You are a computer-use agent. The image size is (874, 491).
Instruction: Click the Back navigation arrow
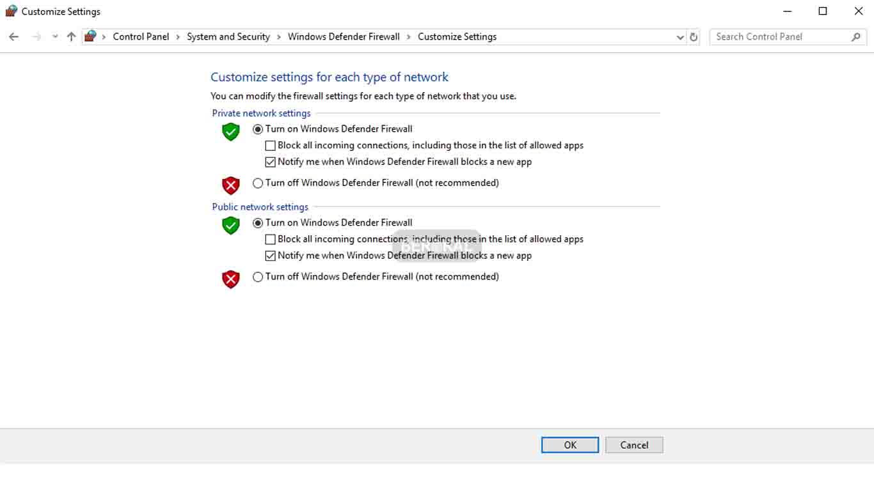[13, 37]
